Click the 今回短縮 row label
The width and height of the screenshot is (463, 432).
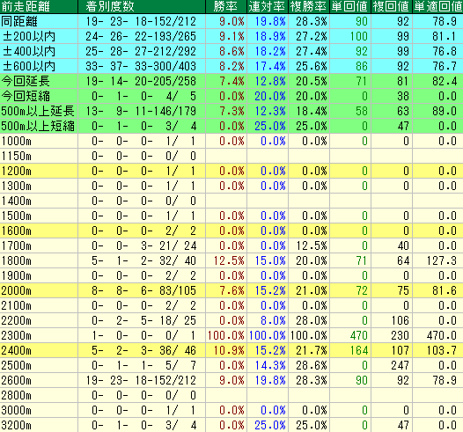click(26, 96)
